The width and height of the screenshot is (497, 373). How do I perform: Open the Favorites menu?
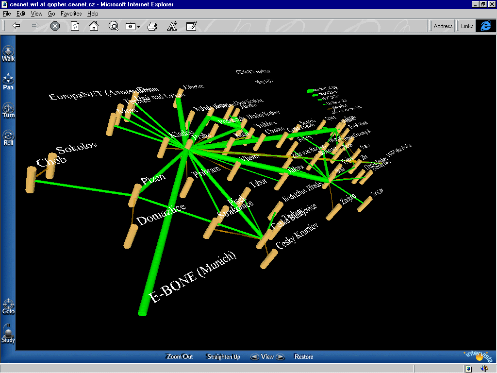(71, 14)
